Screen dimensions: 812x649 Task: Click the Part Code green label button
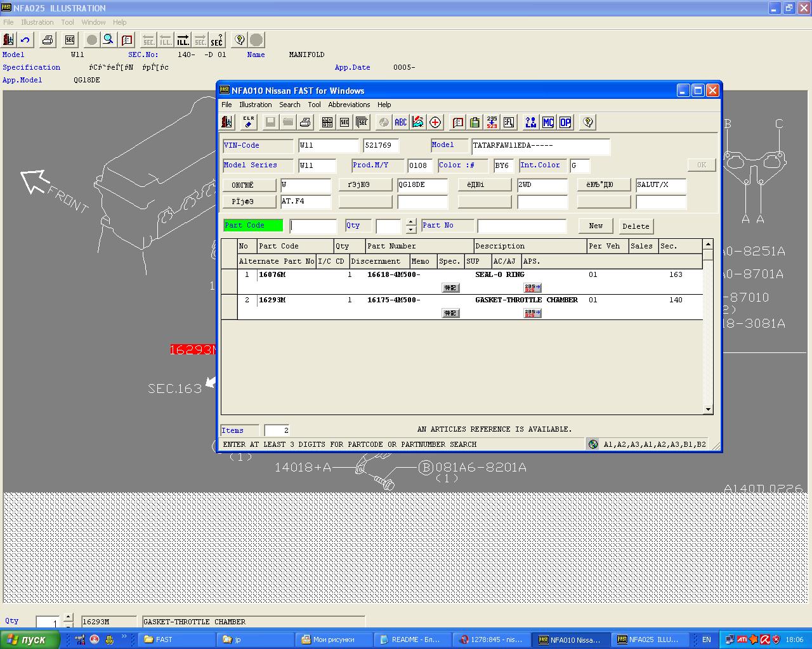pyautogui.click(x=253, y=225)
